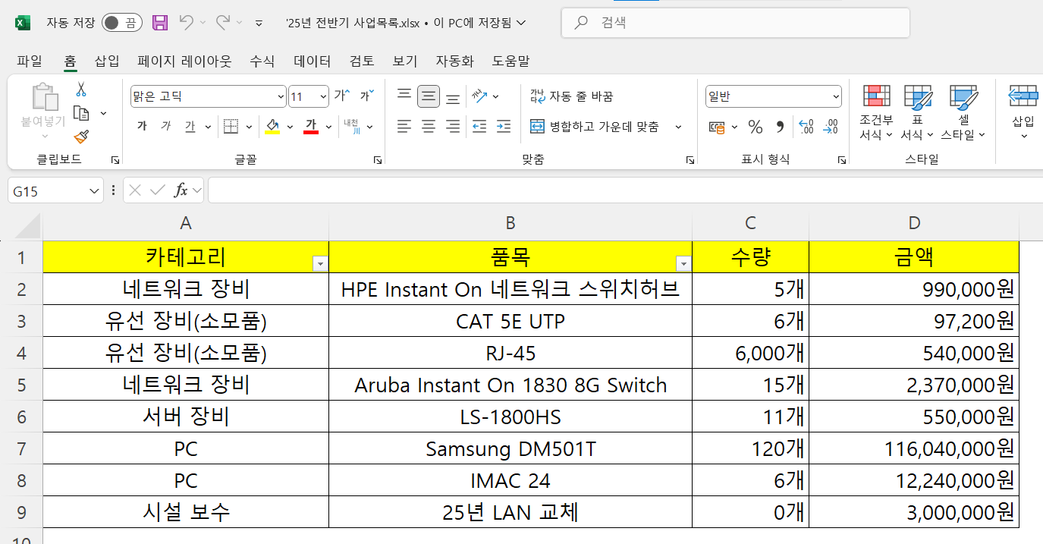Click the Copy icon in clipboard group
Screen dimensions: 1043x544
click(81, 113)
